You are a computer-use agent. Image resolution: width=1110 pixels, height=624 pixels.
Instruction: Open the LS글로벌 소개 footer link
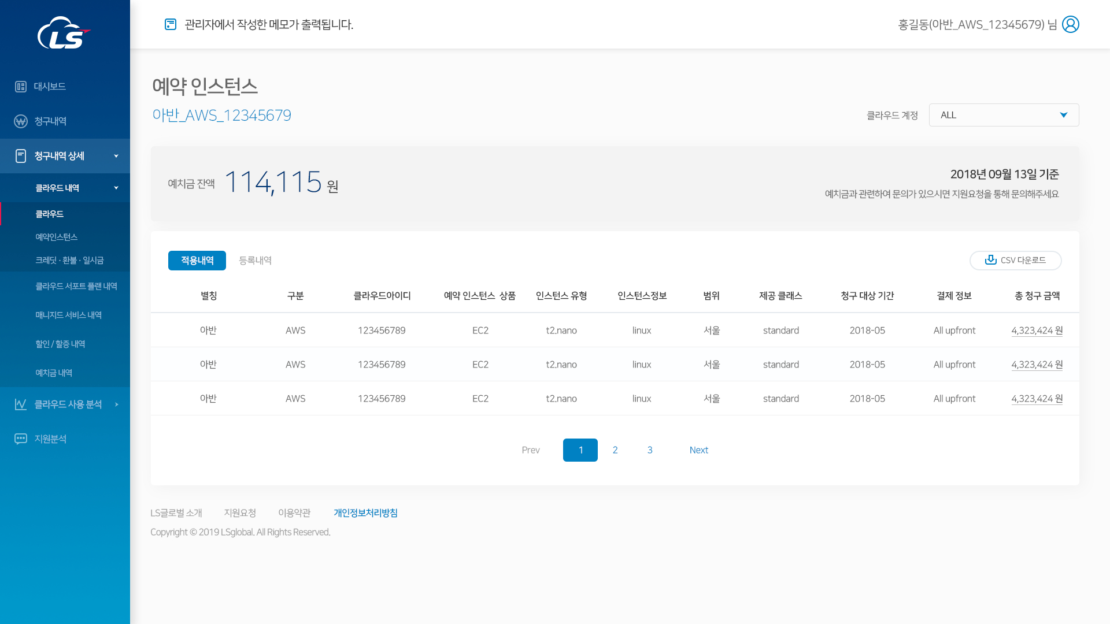coord(176,513)
